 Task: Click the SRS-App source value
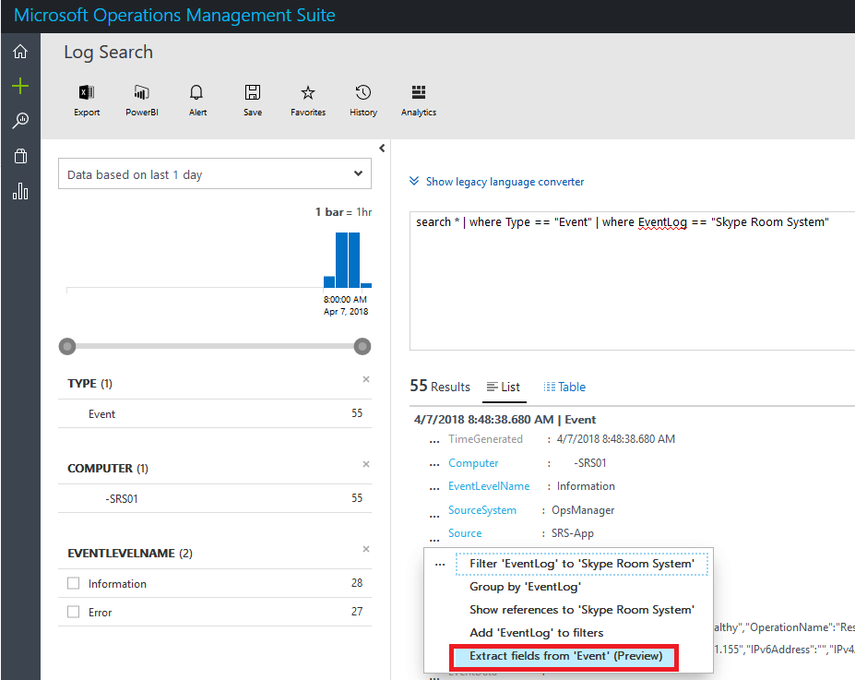[x=573, y=532]
